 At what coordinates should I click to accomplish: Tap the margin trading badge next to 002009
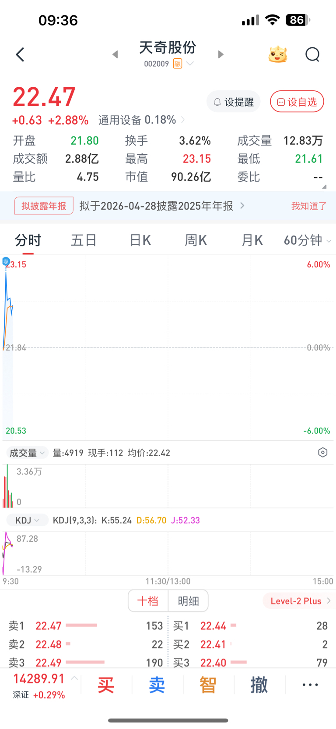point(177,64)
